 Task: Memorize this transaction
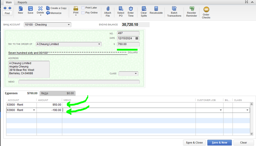(54, 13)
